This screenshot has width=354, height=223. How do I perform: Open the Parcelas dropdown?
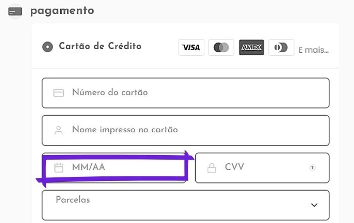tap(185, 205)
